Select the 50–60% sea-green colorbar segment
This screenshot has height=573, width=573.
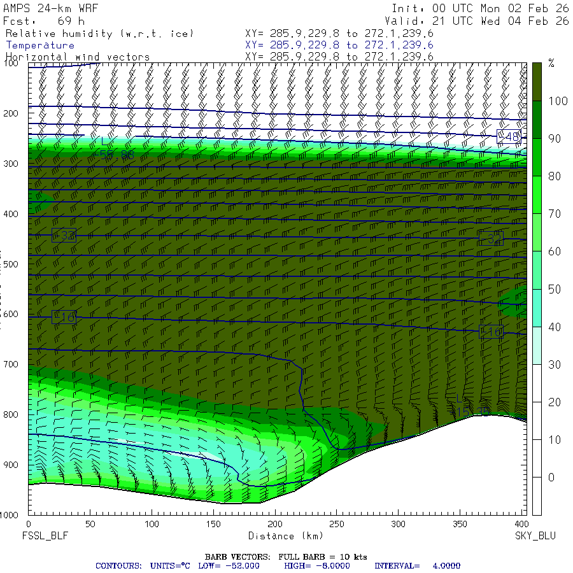point(537,270)
